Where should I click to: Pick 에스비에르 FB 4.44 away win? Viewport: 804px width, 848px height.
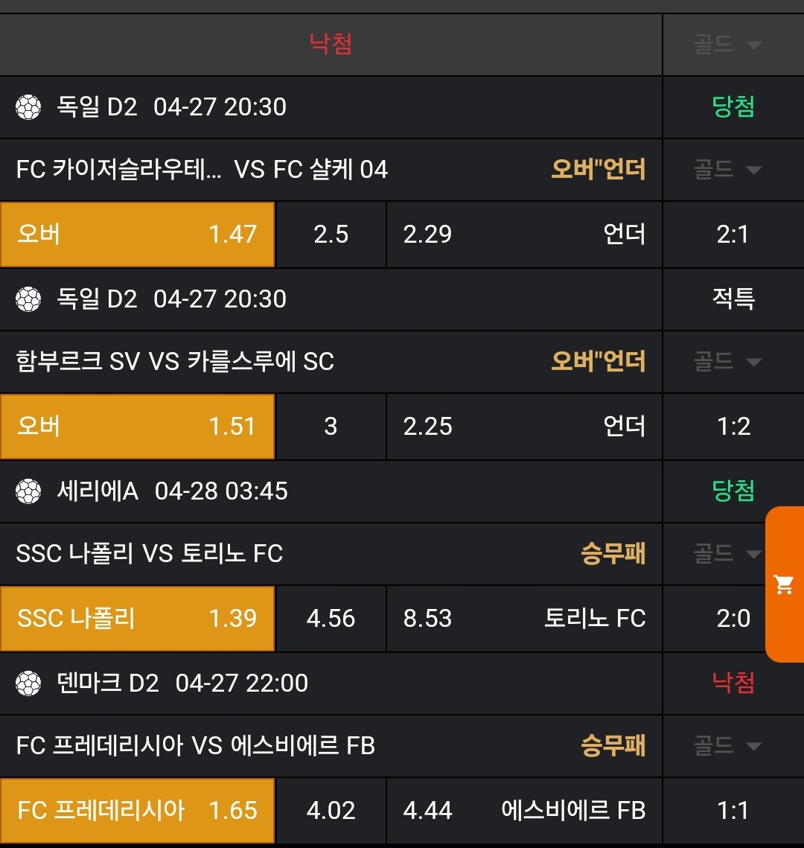click(x=524, y=811)
